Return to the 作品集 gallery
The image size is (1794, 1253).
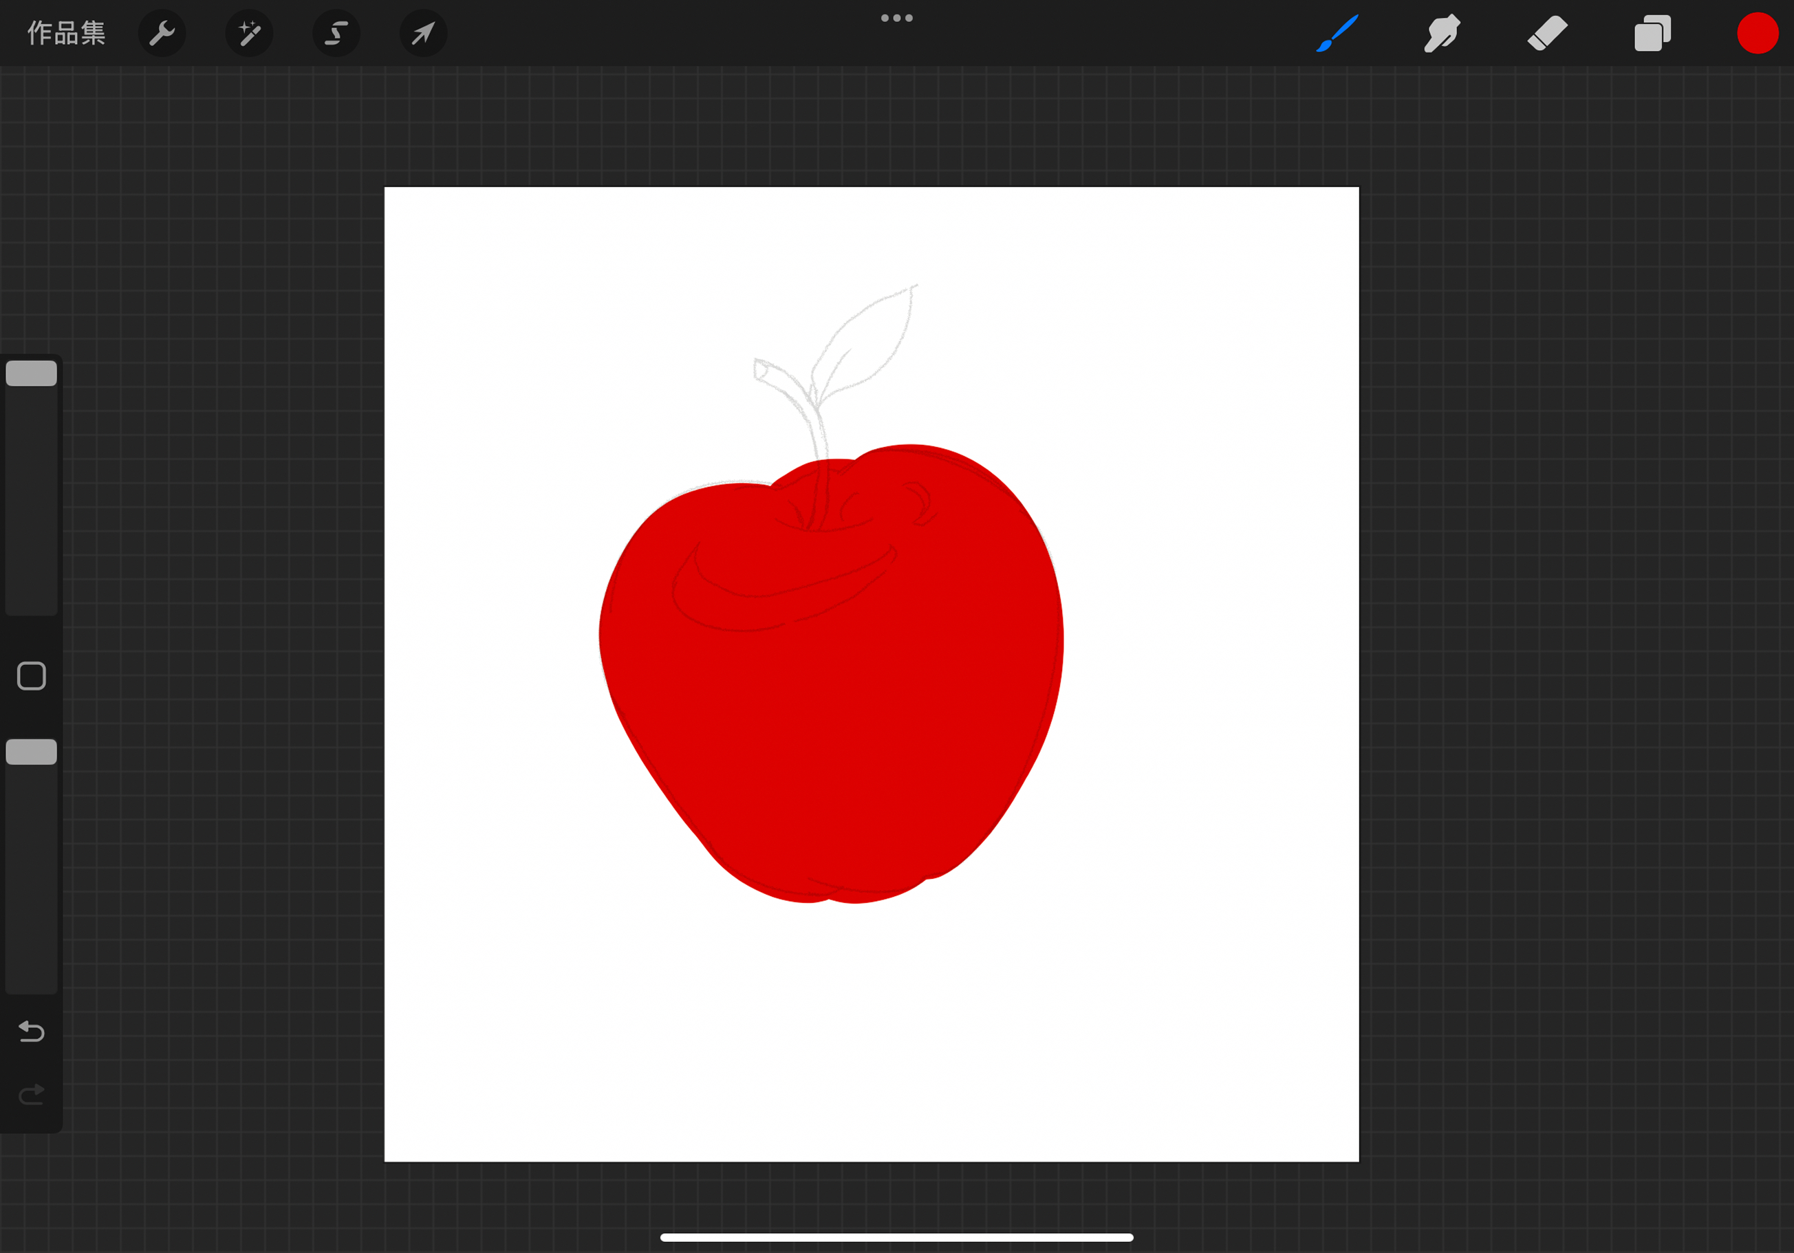coord(67,34)
